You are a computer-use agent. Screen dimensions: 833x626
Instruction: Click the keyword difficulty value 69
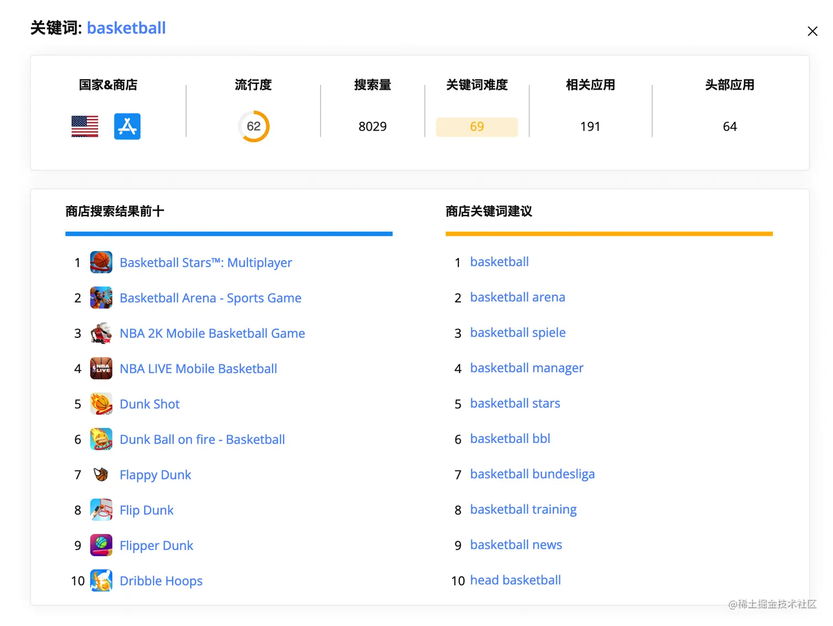477,127
